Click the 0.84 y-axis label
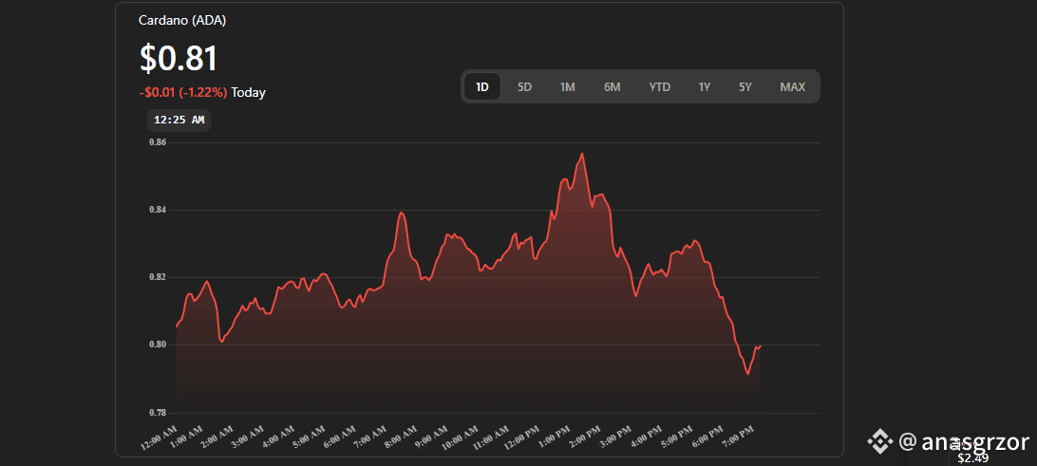 [157, 210]
